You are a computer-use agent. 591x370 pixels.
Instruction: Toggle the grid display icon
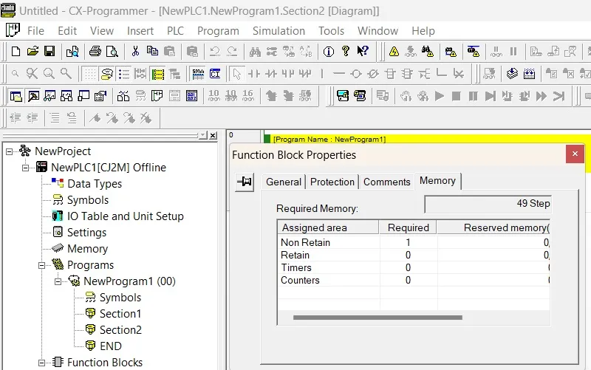pyautogui.click(x=90, y=74)
